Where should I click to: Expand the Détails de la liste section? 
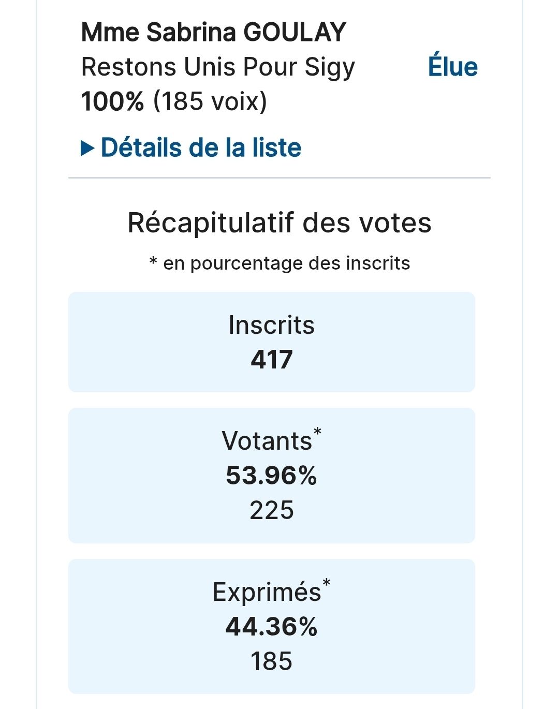pos(200,147)
